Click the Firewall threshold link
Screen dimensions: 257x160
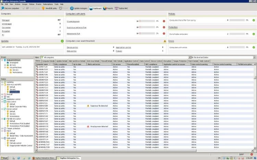(x=119, y=51)
